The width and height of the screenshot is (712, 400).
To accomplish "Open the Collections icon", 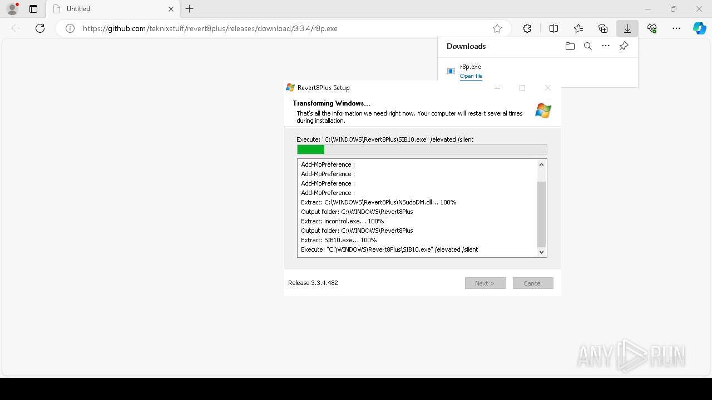I will tap(603, 28).
